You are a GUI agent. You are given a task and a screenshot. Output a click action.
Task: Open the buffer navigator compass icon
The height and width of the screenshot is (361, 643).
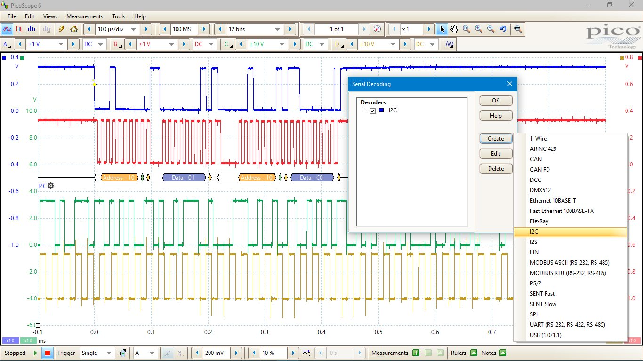pos(377,29)
